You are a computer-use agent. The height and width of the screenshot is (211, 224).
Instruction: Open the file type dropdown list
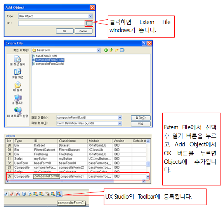pos(120,123)
